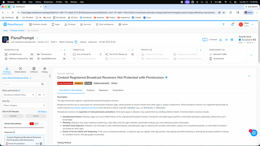The image size is (260, 146).
Task: Open Screenshots assessment item
Action: point(217,59)
